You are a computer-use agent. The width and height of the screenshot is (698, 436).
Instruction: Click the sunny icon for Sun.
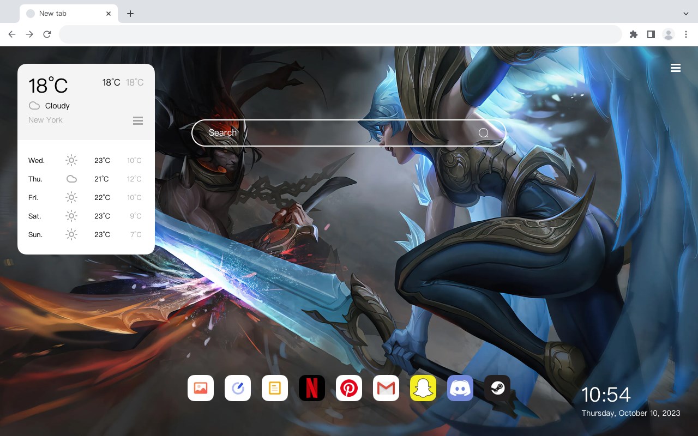(71, 234)
